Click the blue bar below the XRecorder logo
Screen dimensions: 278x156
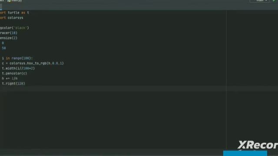245,153
